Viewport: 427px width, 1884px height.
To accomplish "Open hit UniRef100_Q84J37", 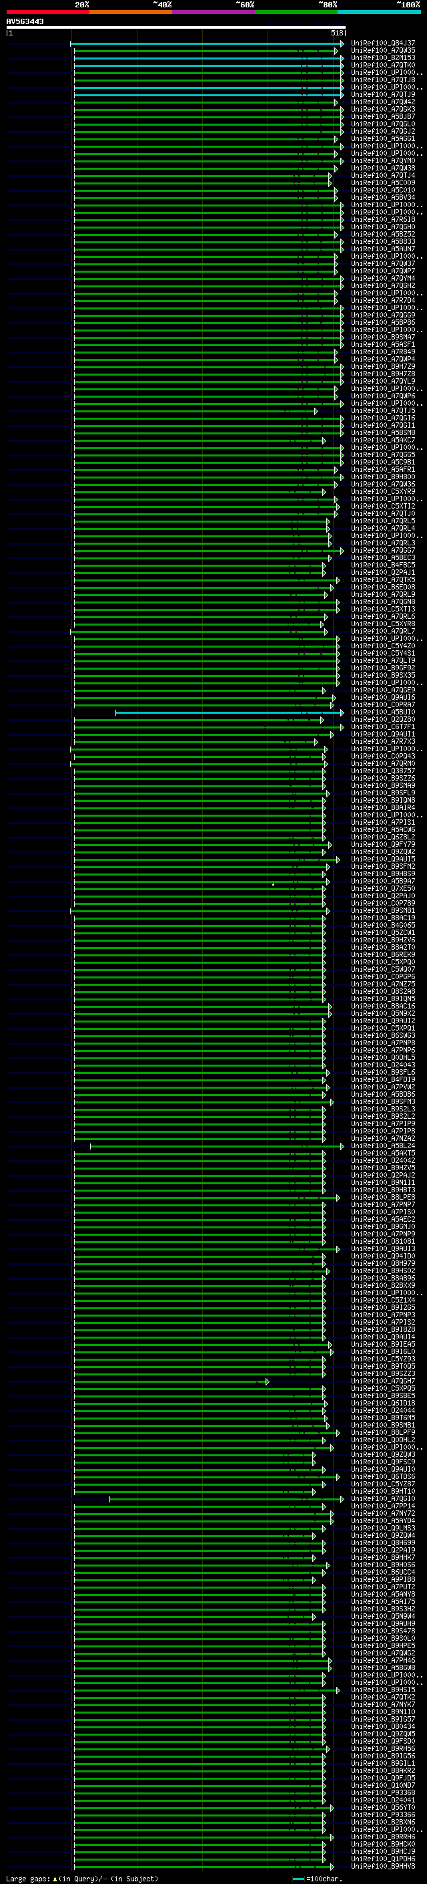I will pyautogui.click(x=383, y=43).
